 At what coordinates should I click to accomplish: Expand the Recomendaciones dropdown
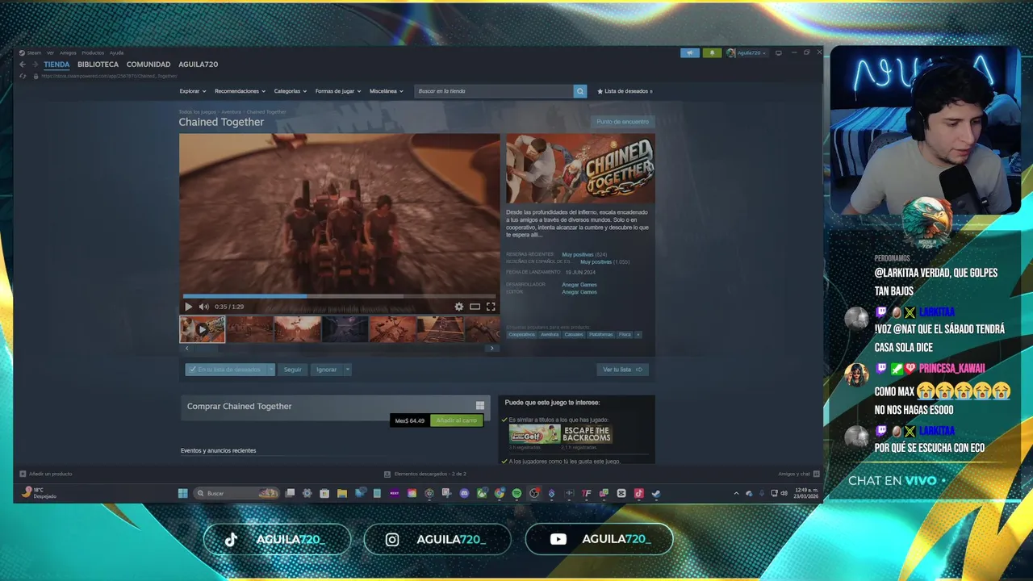[x=240, y=91]
